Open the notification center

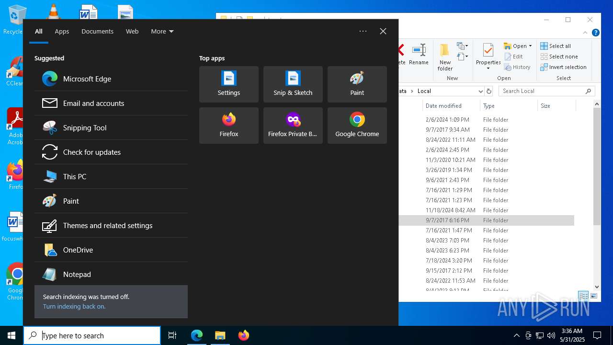[597, 335]
